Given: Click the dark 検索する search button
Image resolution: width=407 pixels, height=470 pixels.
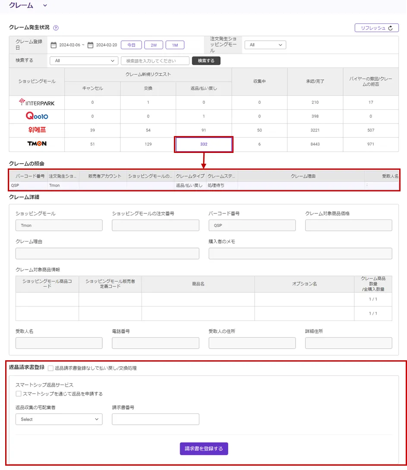Looking at the screenshot, I should 206,61.
